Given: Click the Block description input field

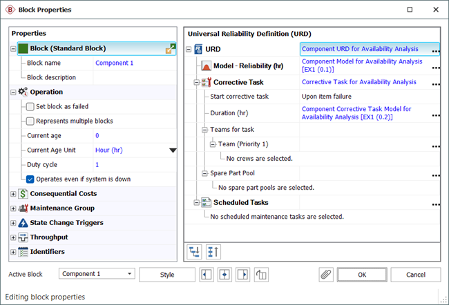Looking at the screenshot, I should [x=135, y=77].
